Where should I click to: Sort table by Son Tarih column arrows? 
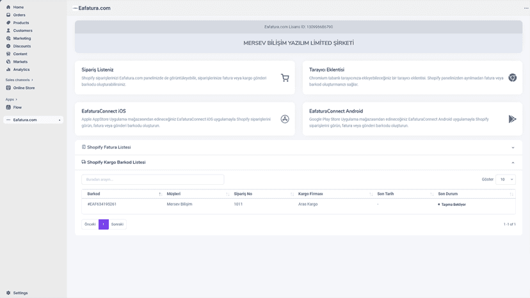pyautogui.click(x=431, y=194)
